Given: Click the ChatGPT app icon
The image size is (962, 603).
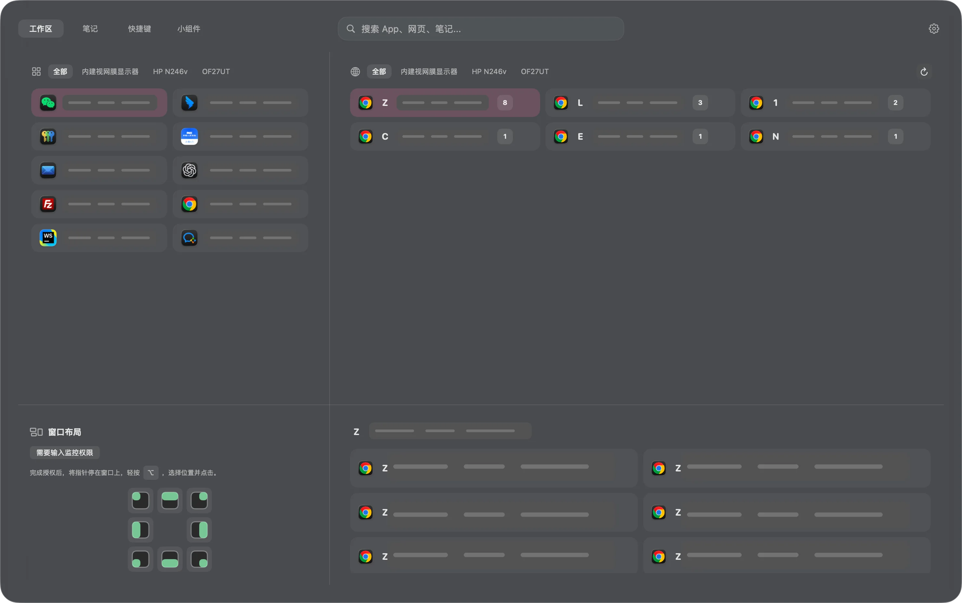Looking at the screenshot, I should 189,170.
